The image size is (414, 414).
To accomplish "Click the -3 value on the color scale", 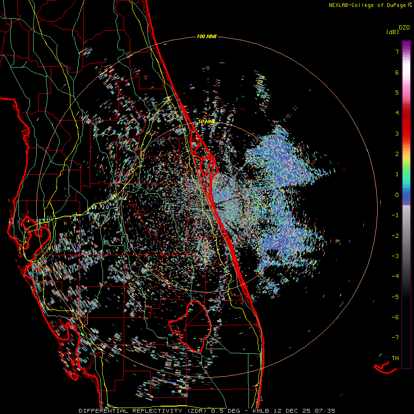I will [x=395, y=256].
